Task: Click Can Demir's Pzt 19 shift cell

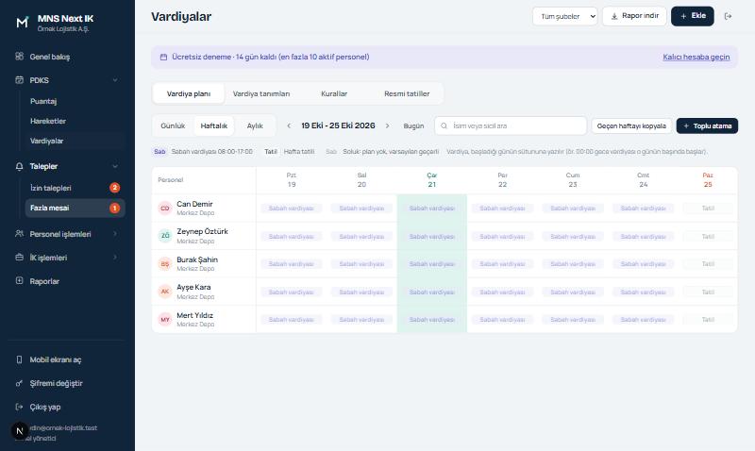Action: [x=292, y=208]
